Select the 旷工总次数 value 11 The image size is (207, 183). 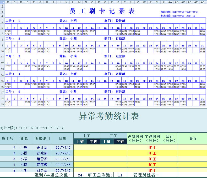[x=120, y=175]
